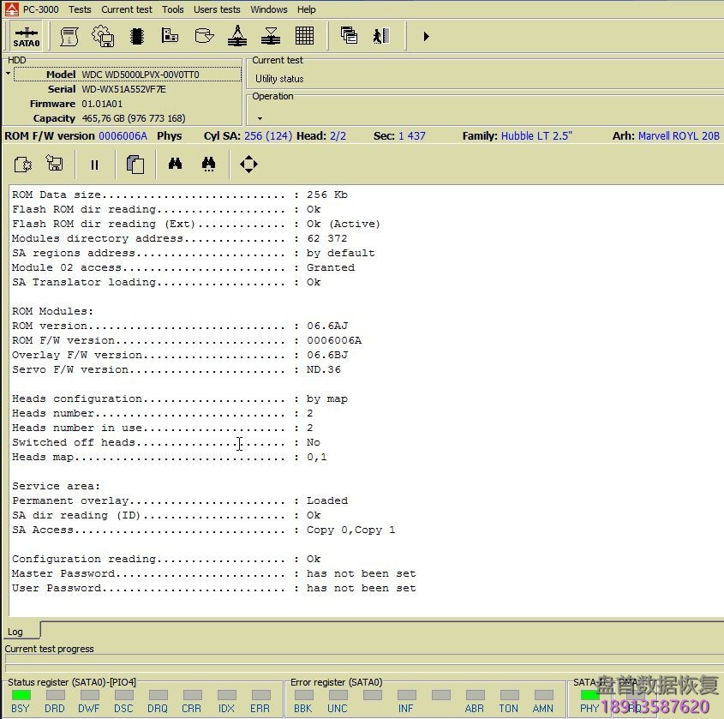Click the exit utility icon on main toolbar
This screenshot has height=719, width=724.
coord(380,36)
